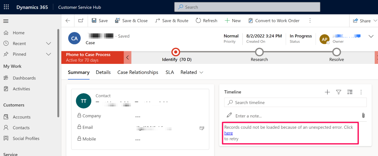This screenshot has height=156, width=378.
Task: Expand the Pinned chevron
Action: (48, 54)
